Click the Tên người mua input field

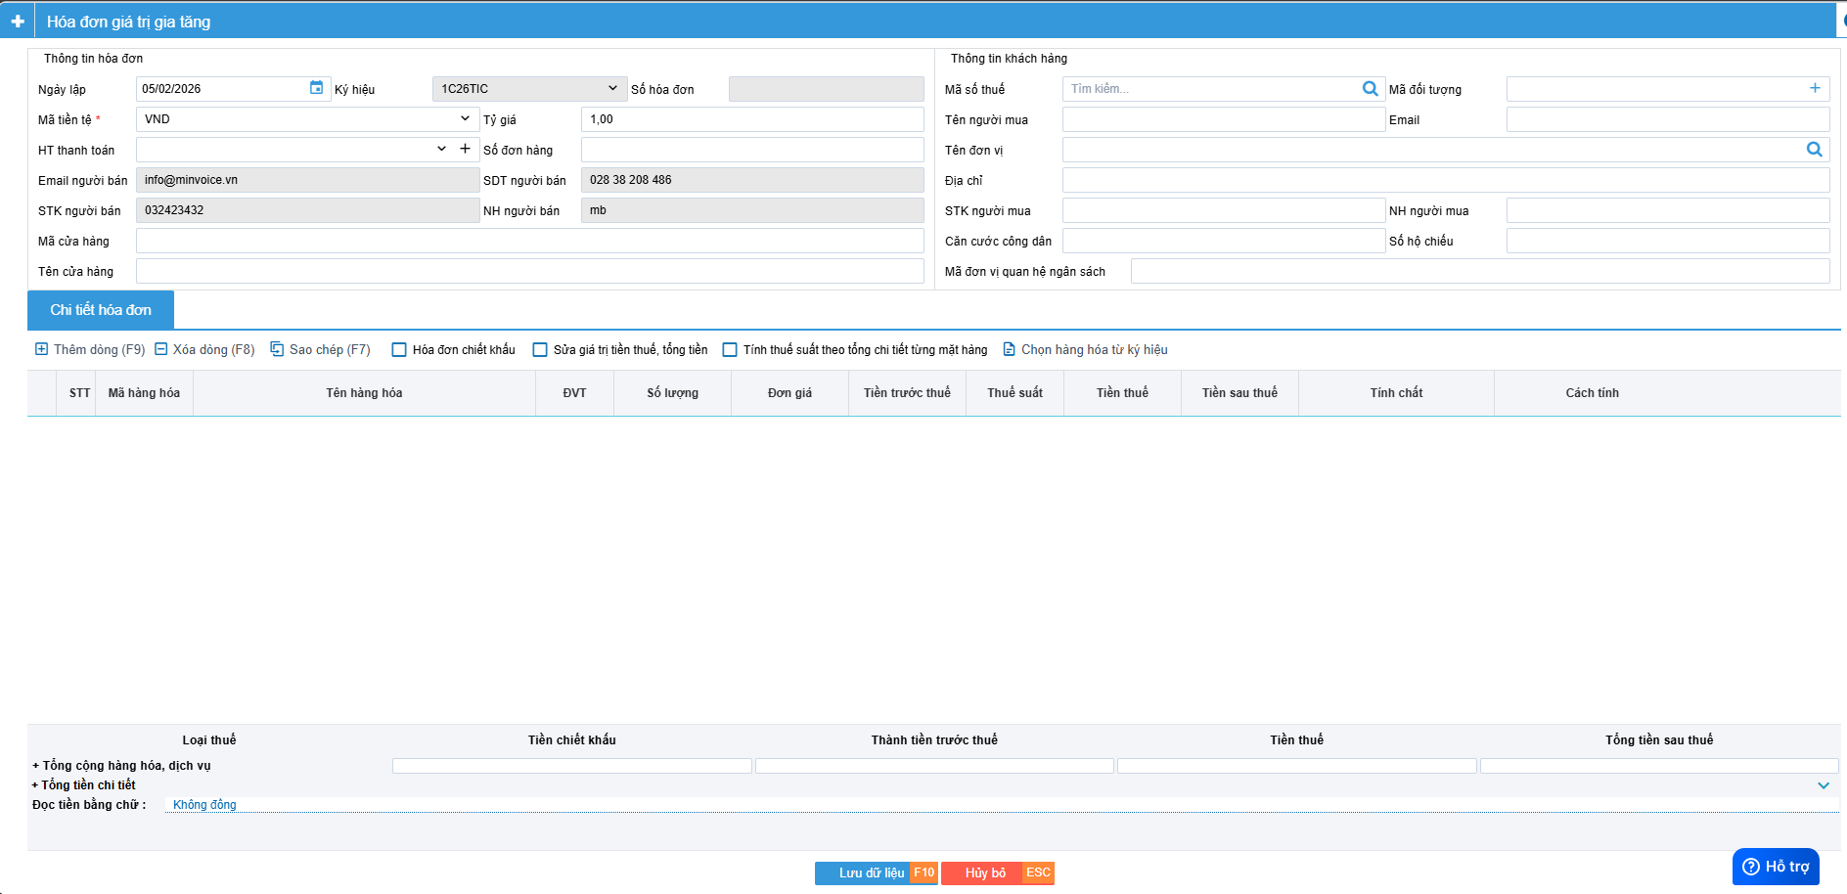(x=1223, y=119)
